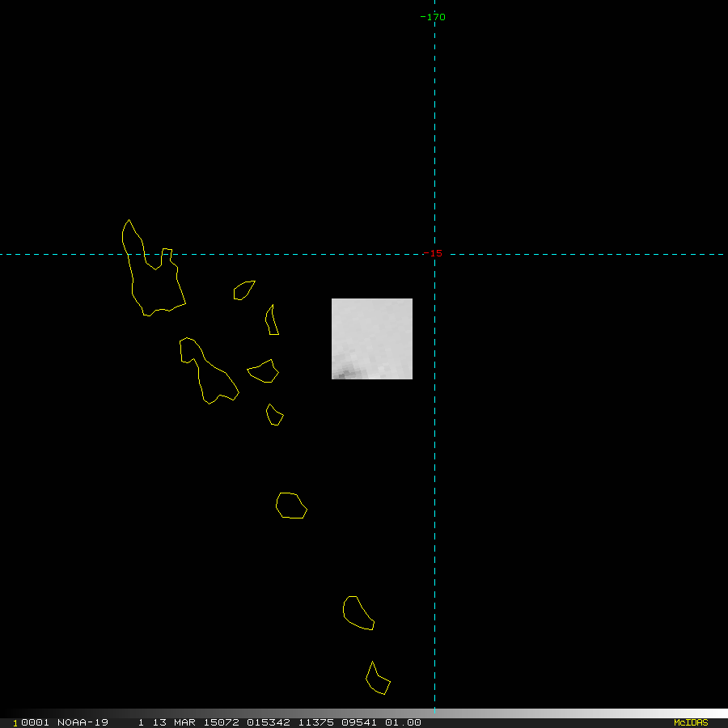Click the grayscale gradient bar at bottom
This screenshot has width=728, height=728.
click(364, 713)
